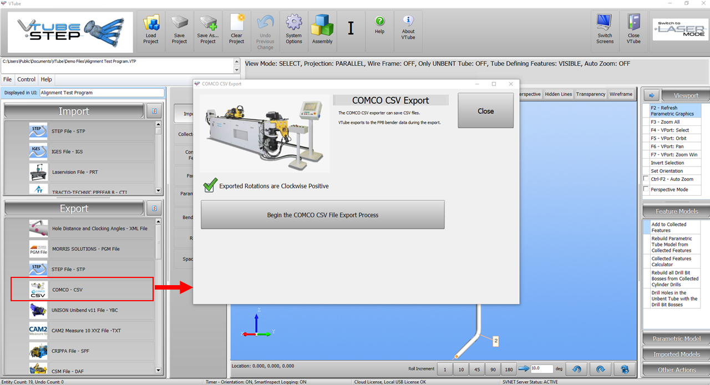Expand the Viewport panel header

point(686,95)
